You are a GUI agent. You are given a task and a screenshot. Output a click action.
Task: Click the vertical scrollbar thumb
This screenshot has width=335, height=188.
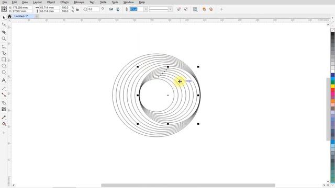pos(328,109)
